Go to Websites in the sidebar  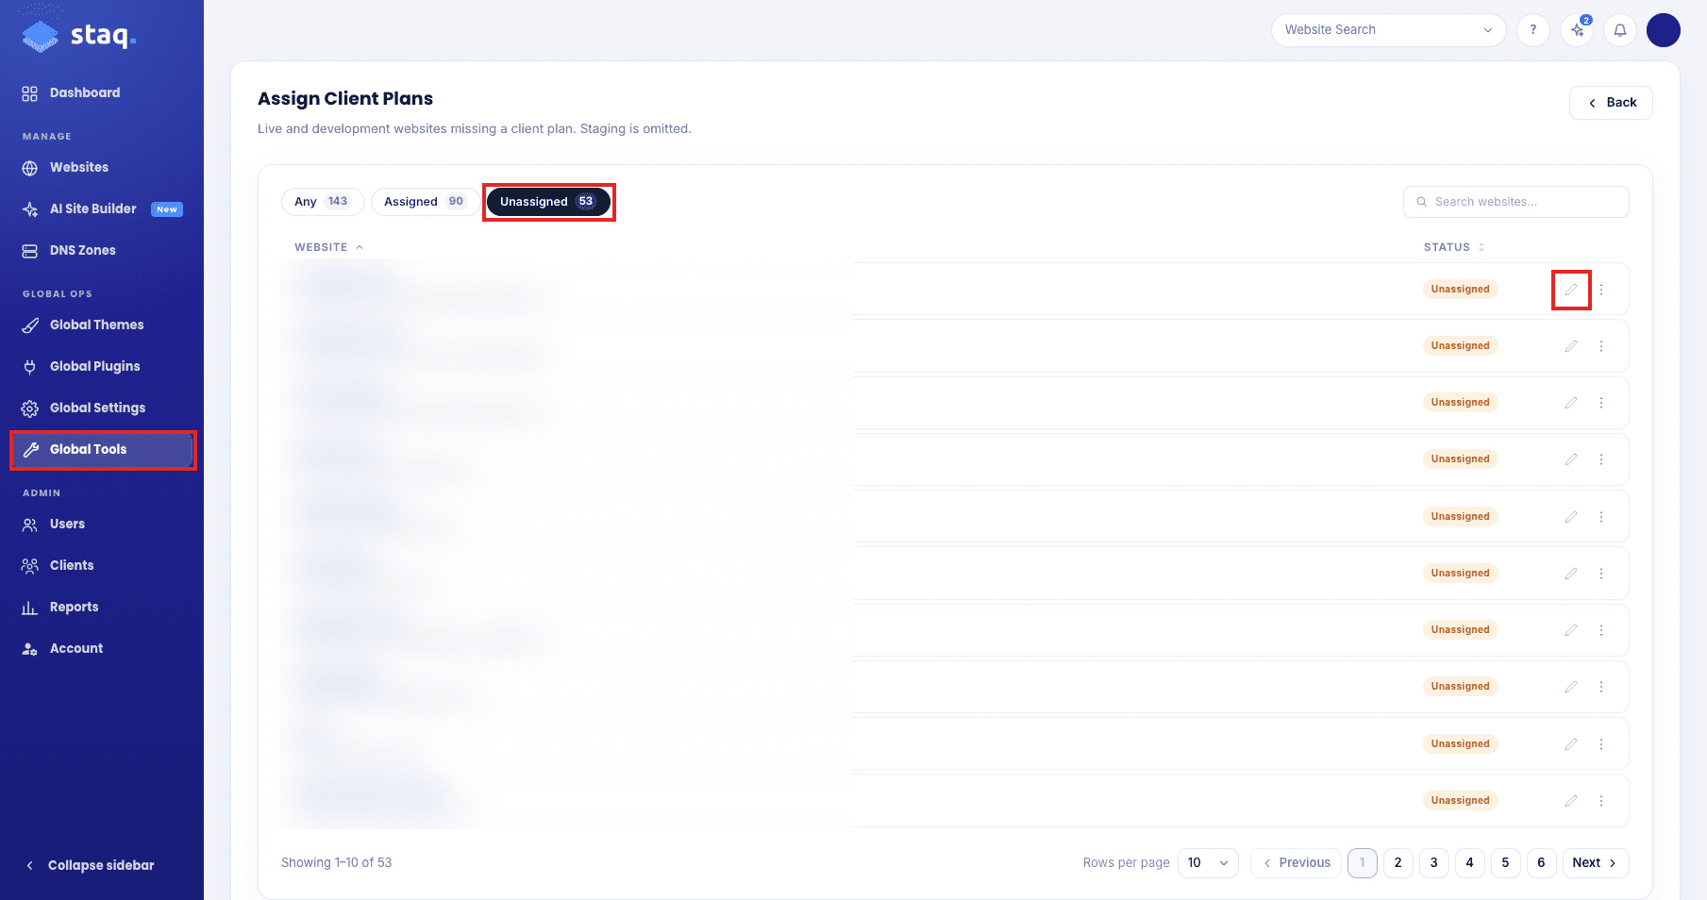(66, 167)
